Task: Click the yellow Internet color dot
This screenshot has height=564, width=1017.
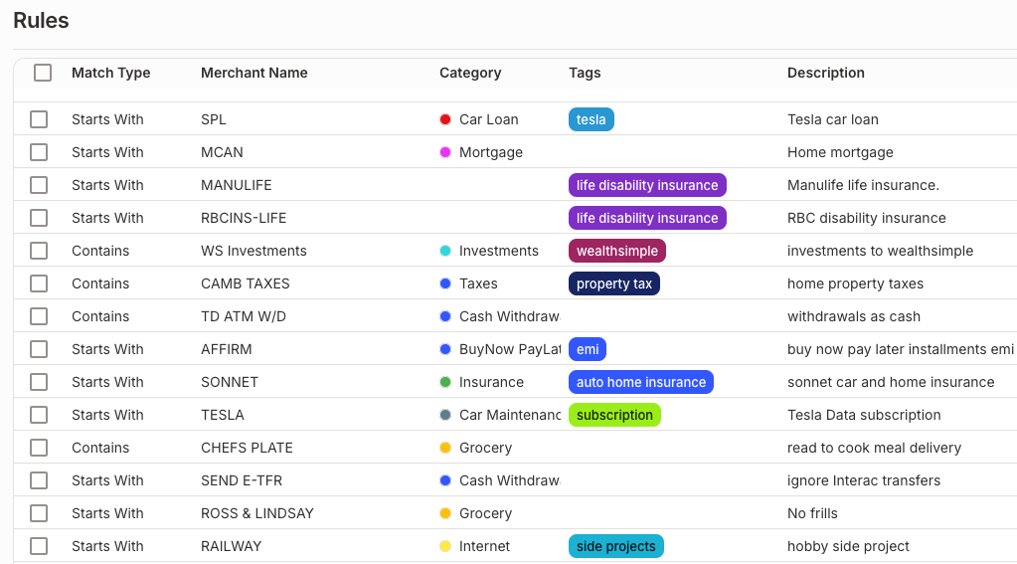Action: [445, 546]
